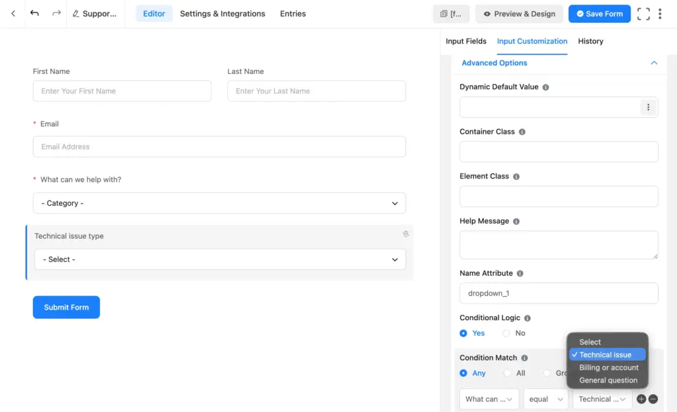Click the Last Name input field
Screen dimensions: 677x412
click(x=317, y=91)
